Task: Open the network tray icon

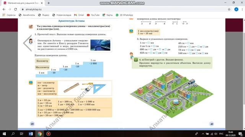Action: click(x=212, y=134)
